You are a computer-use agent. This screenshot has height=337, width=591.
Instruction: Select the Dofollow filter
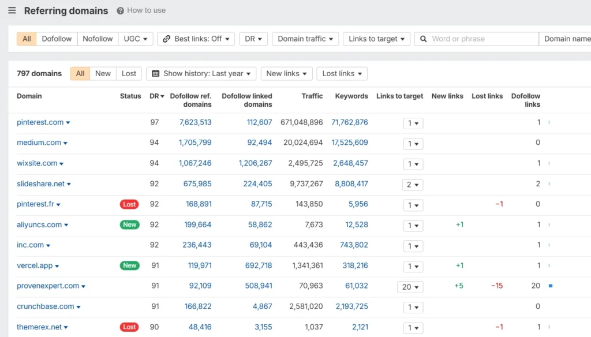pos(57,39)
